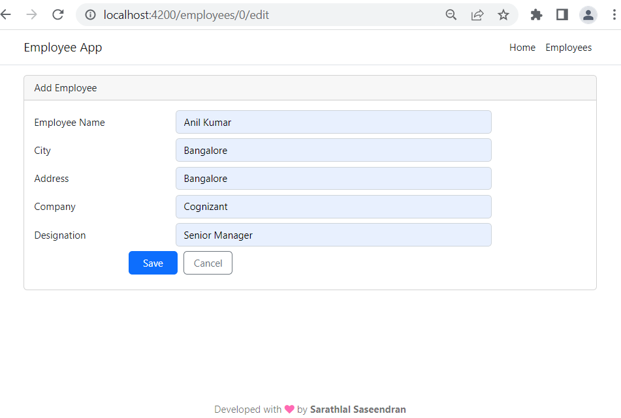View site information icon in address bar
Screen dimensions: 621x418
click(x=90, y=15)
